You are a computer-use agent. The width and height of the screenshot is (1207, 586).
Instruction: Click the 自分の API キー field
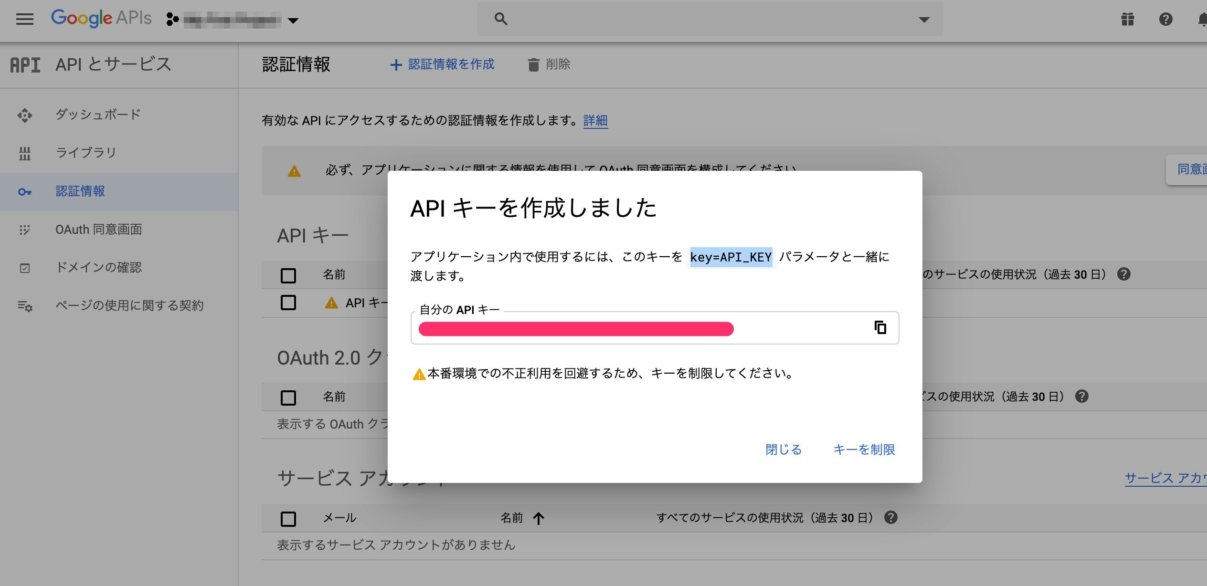[655, 328]
